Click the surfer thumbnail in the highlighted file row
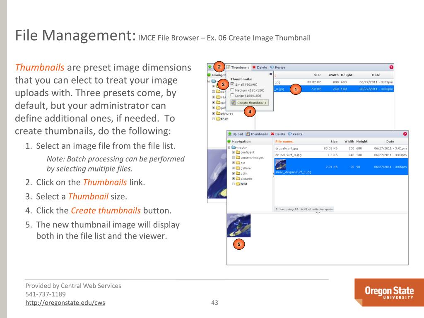Image resolution: width=424 pixels, height=318 pixels. [281, 164]
